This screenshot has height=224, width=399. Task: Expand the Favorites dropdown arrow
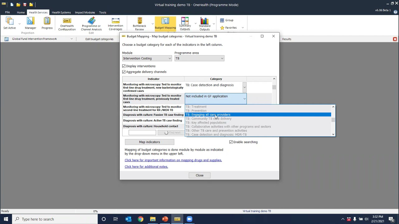243,28
